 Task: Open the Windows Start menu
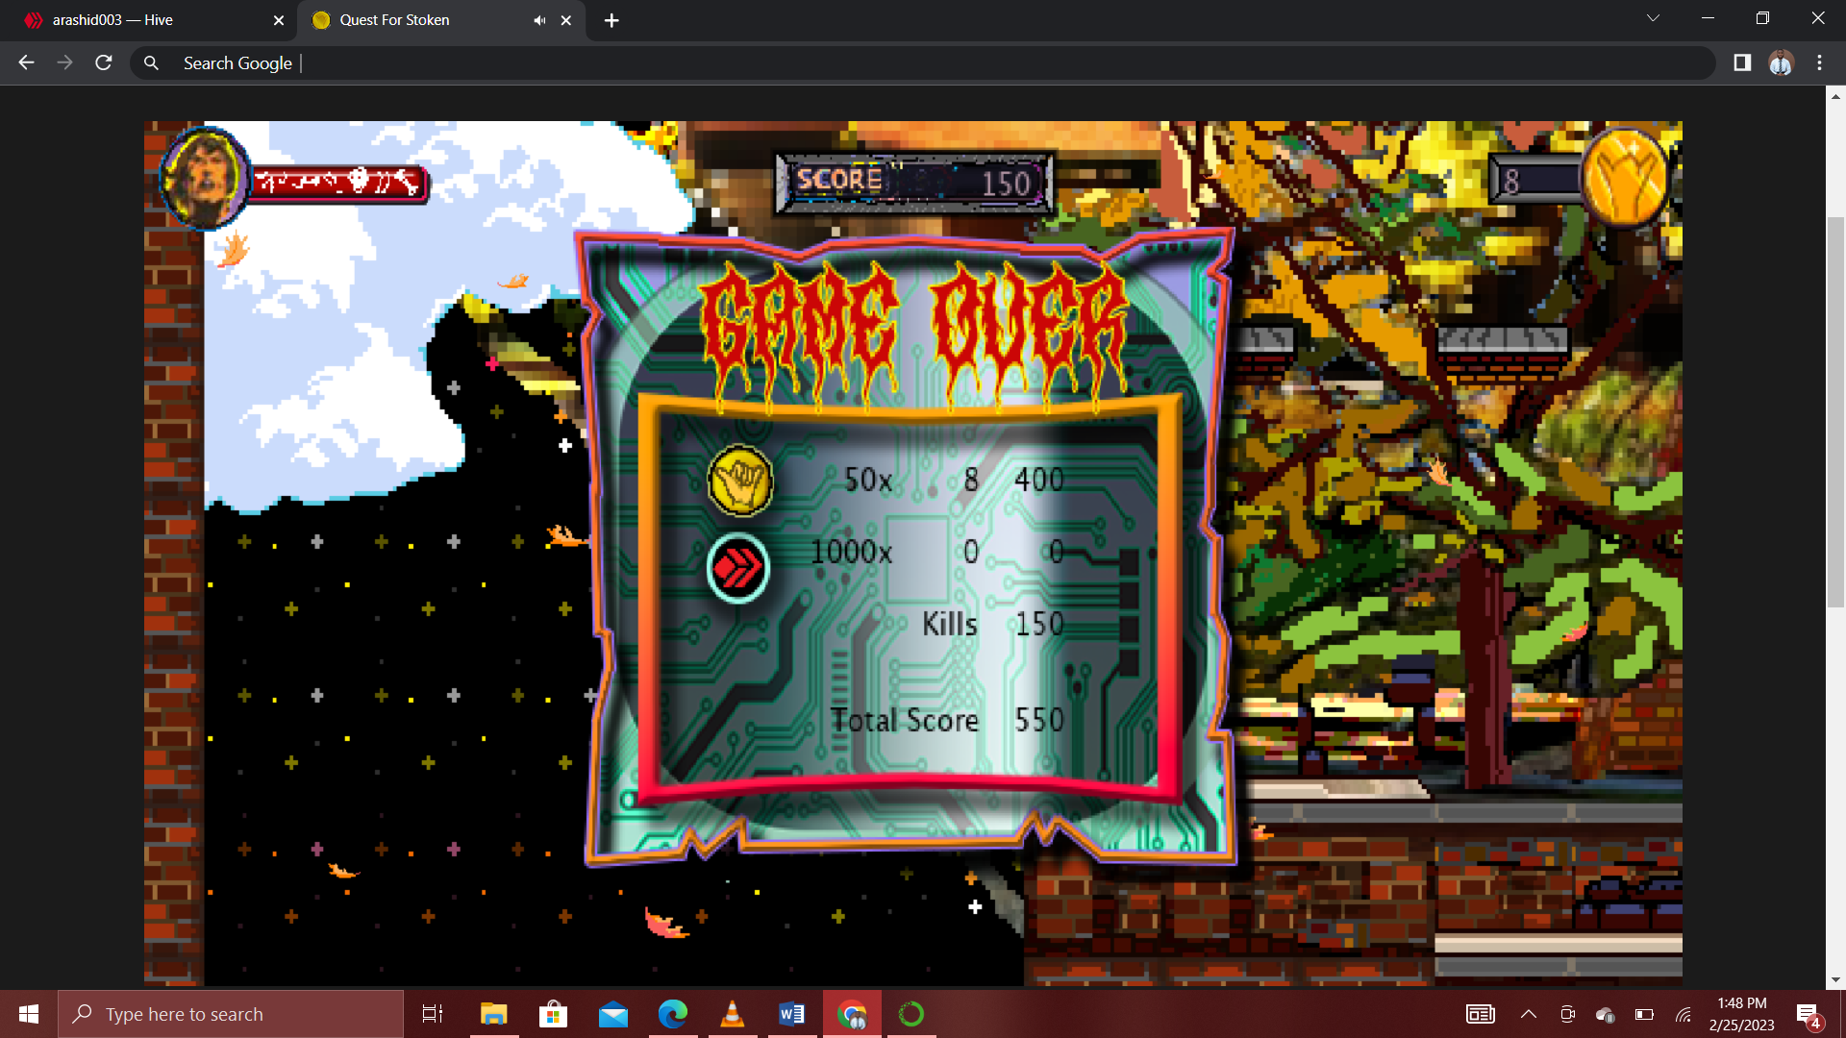28,1014
